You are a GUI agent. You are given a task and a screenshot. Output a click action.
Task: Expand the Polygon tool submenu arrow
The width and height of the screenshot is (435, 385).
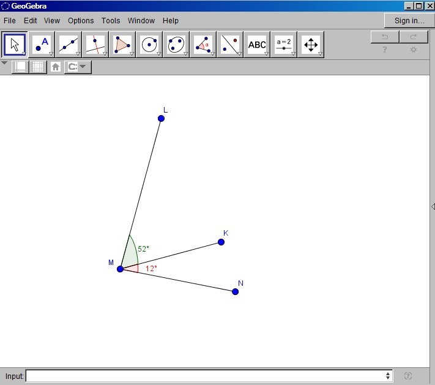click(132, 54)
